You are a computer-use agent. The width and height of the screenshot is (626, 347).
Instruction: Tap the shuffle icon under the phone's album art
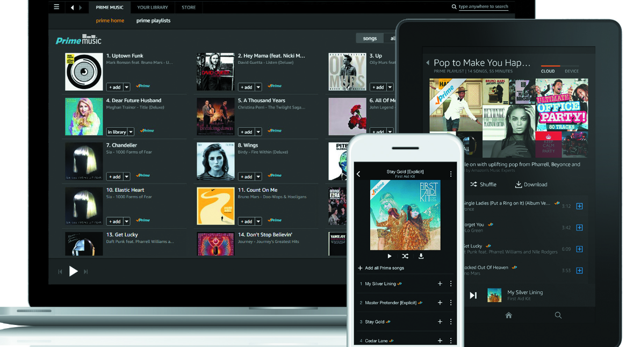405,256
